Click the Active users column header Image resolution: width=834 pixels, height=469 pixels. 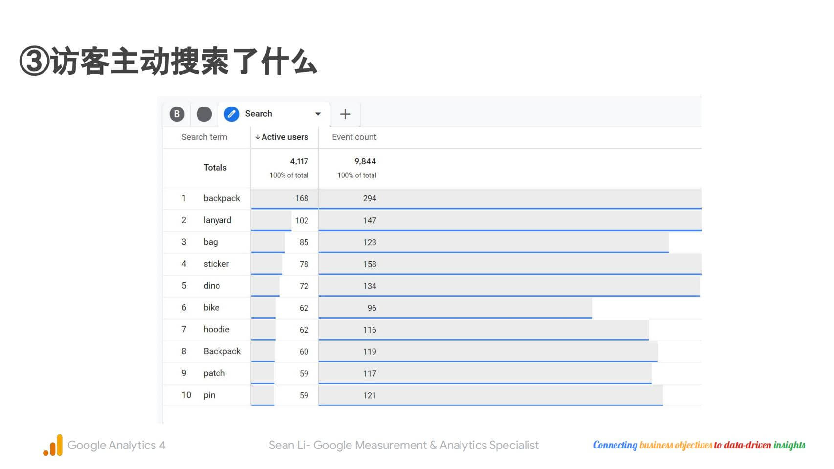click(x=285, y=137)
